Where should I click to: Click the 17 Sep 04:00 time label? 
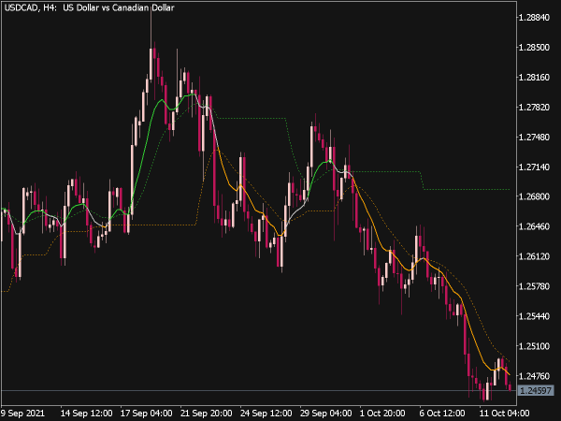147,414
